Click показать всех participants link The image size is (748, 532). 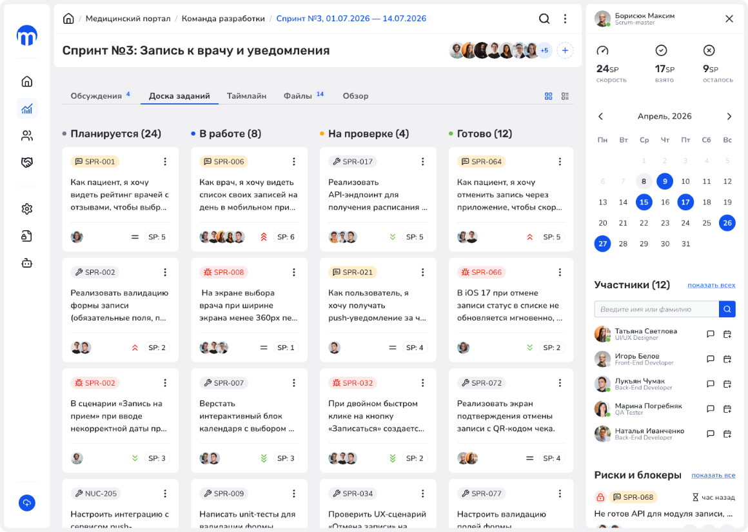coord(711,285)
